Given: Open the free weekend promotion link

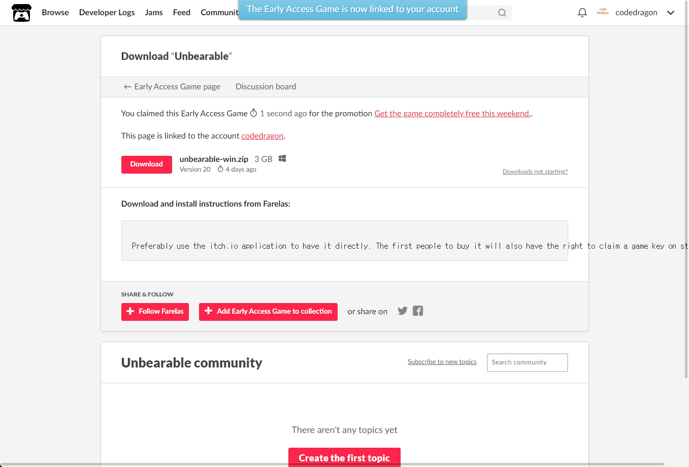Looking at the screenshot, I should tap(452, 114).
